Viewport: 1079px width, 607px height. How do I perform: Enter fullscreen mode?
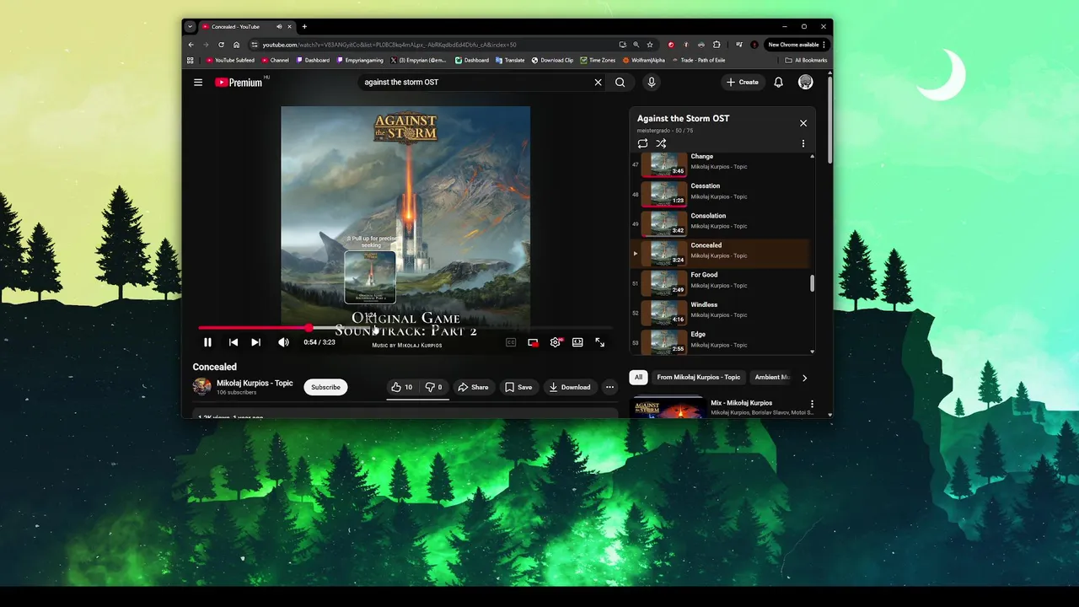599,342
